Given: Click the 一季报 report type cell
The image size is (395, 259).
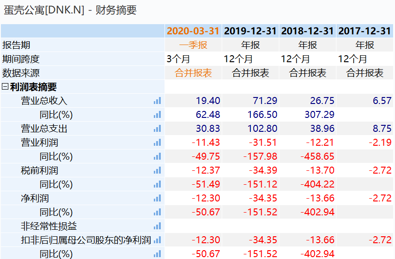Looking at the screenshot, I should [x=193, y=45].
